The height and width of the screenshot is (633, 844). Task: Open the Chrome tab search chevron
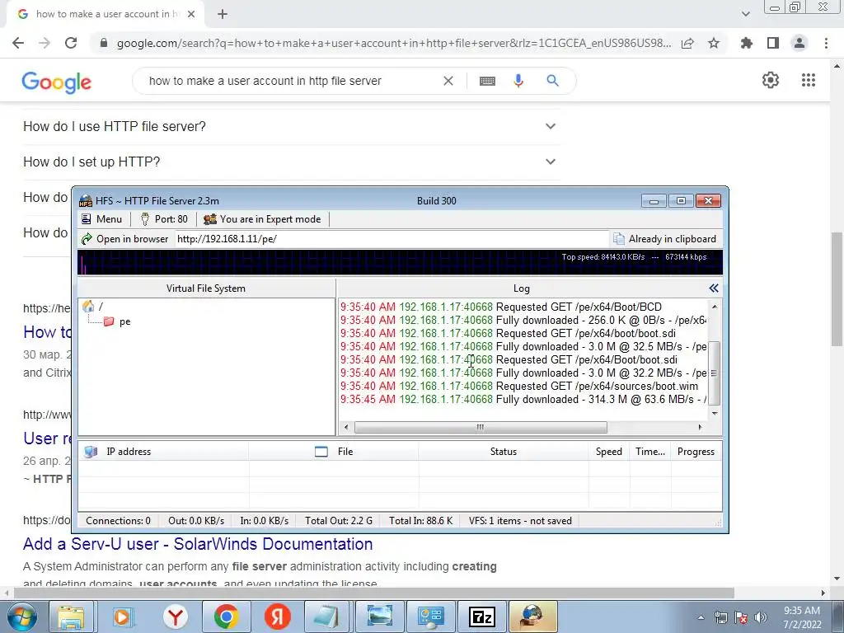coord(745,14)
